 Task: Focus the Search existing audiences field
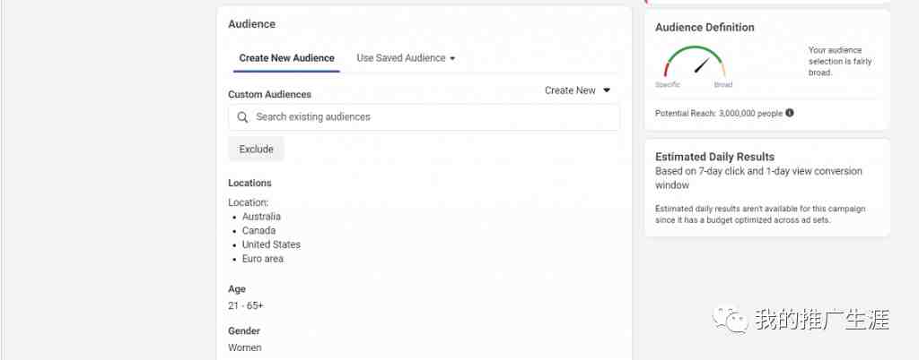(x=424, y=117)
